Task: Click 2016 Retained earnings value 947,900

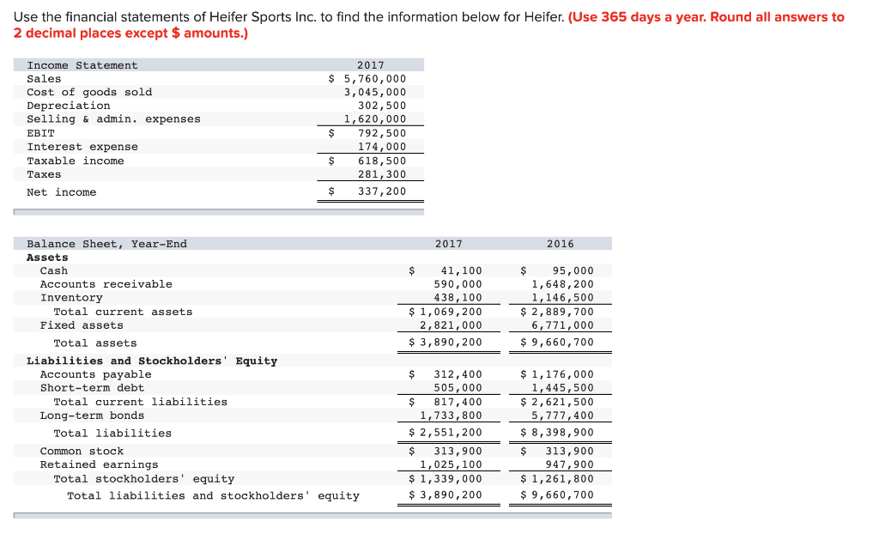Action: tap(570, 464)
